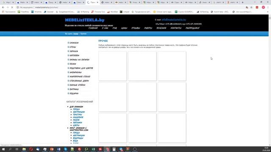
Task: Open the Барные стойки category
Action: [77, 85]
